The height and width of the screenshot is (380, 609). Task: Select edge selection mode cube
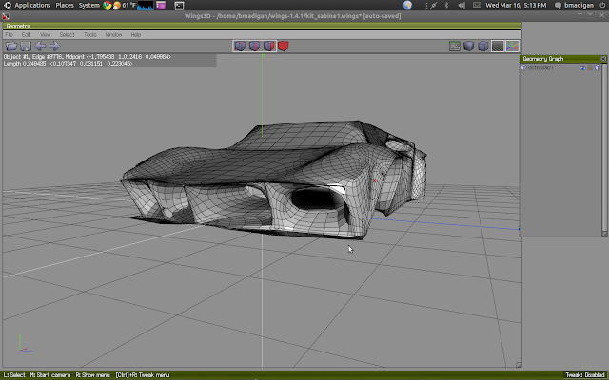[x=254, y=46]
